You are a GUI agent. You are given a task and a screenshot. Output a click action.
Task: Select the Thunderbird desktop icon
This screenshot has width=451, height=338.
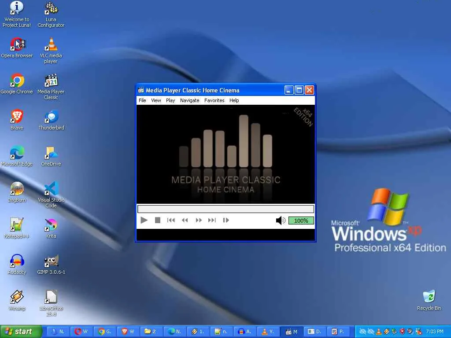pos(51,120)
